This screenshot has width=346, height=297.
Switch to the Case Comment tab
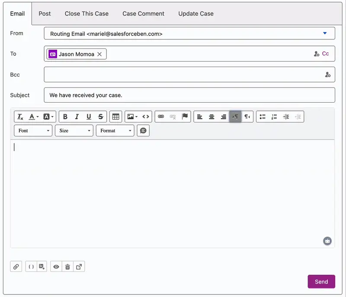[x=143, y=13]
